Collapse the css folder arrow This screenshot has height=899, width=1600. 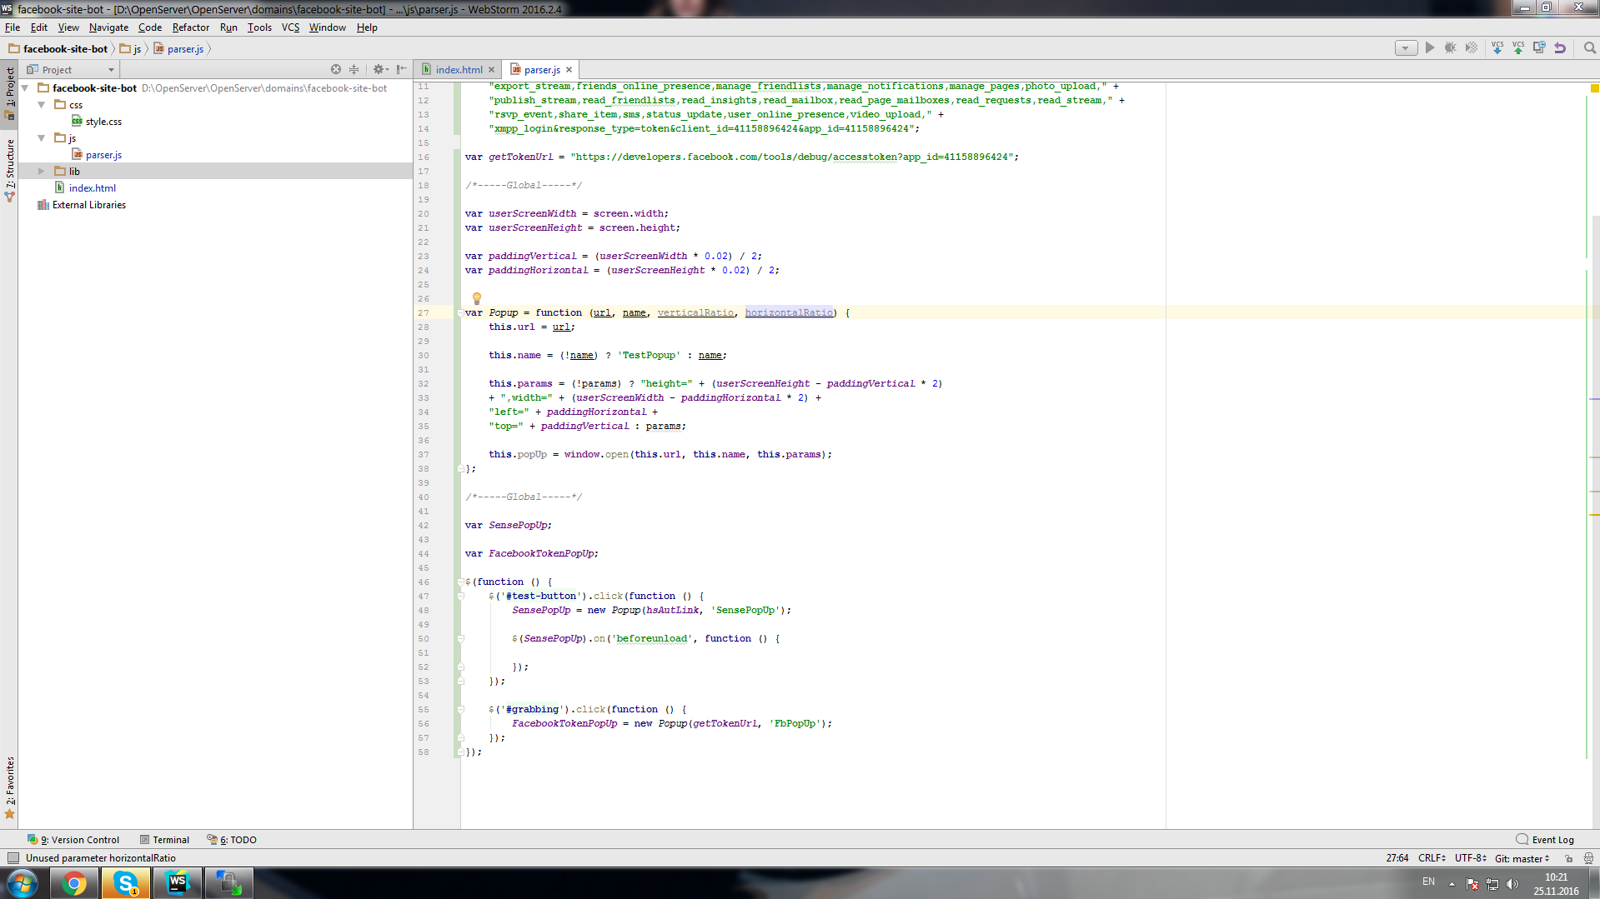tap(42, 104)
